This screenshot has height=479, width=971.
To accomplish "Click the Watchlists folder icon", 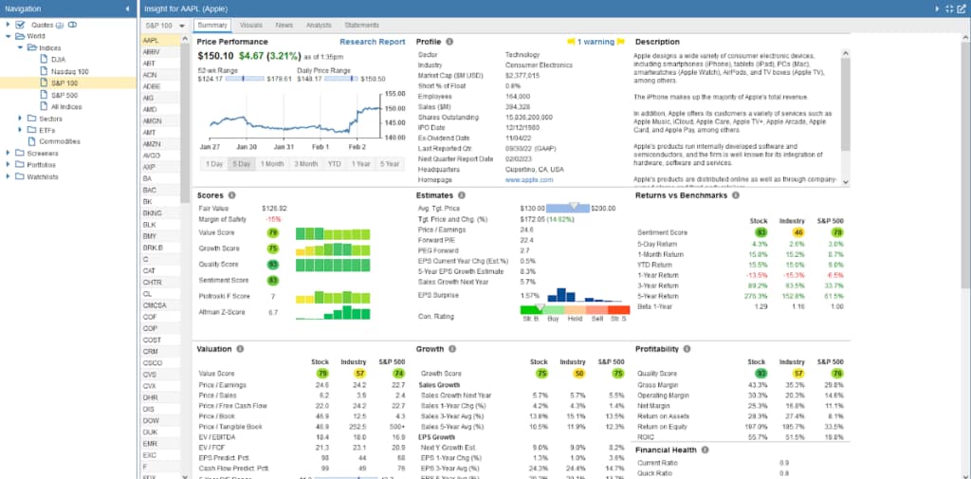I will pyautogui.click(x=20, y=176).
